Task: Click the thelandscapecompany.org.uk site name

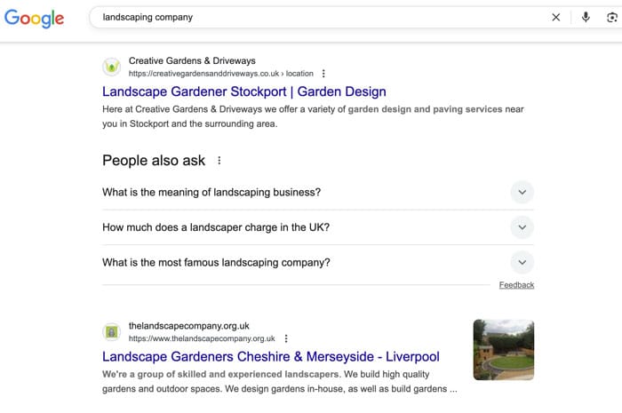Action: tap(188, 326)
